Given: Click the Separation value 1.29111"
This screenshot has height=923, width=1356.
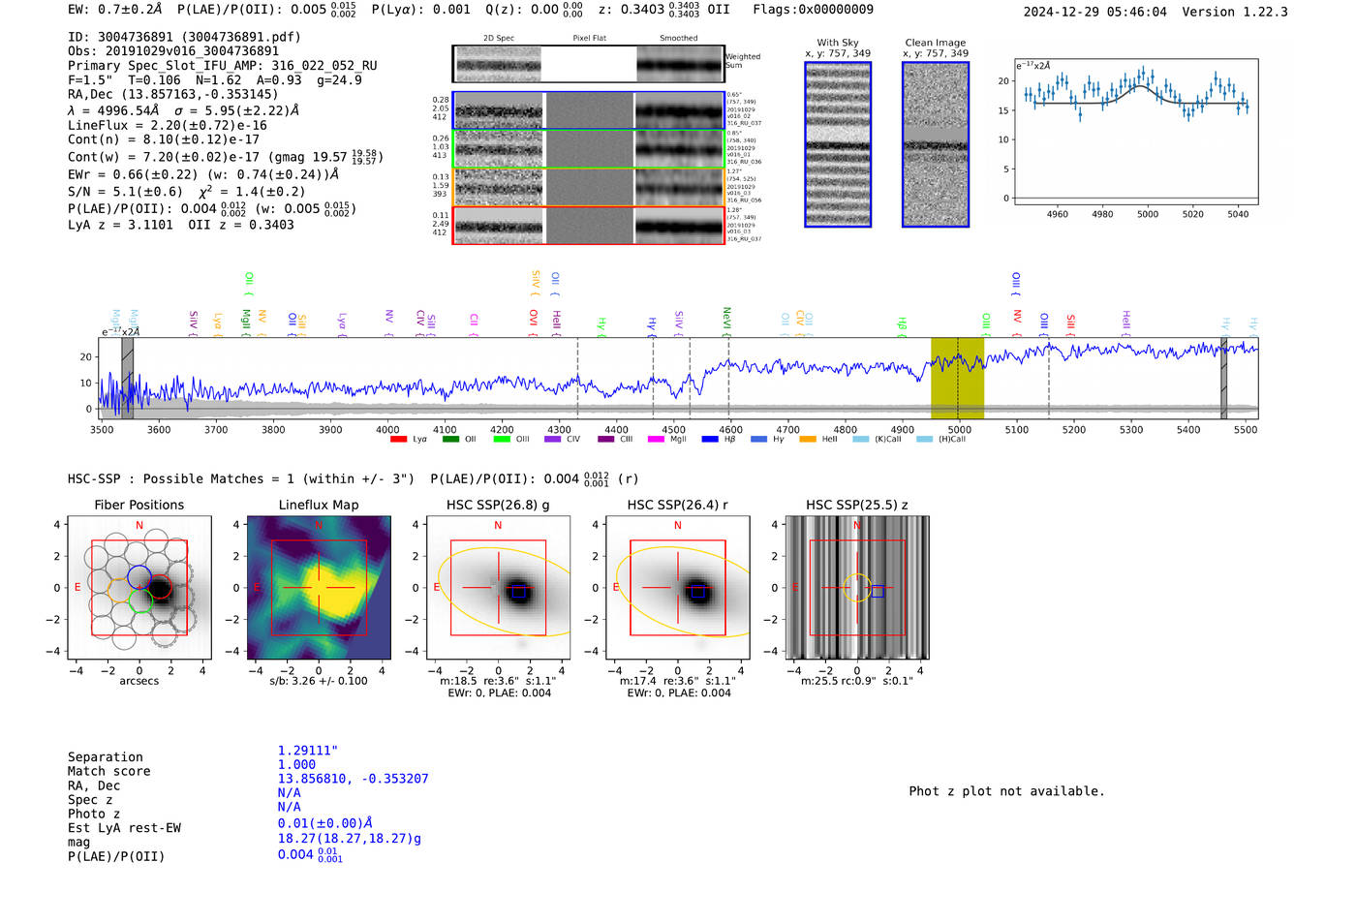Looking at the screenshot, I should coord(308,751).
